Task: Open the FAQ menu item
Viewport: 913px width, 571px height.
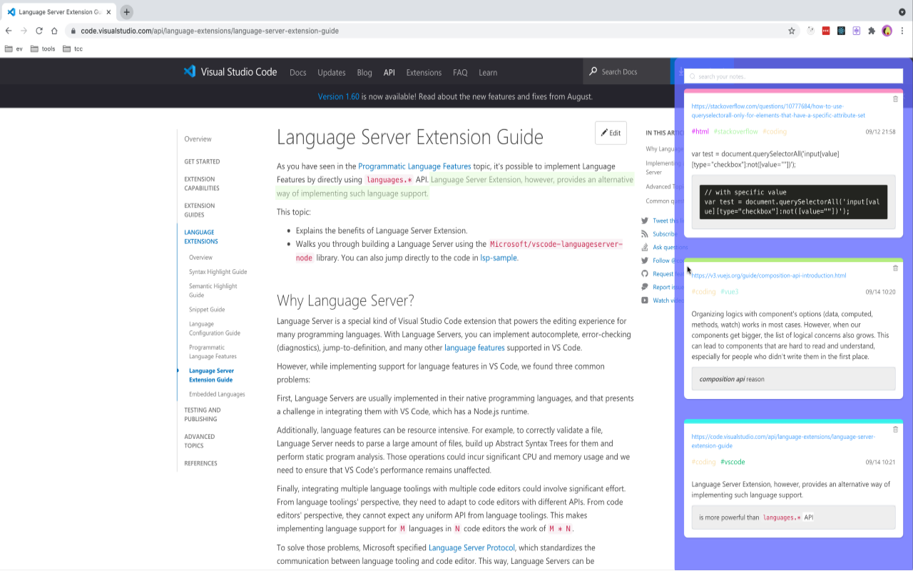Action: point(460,72)
